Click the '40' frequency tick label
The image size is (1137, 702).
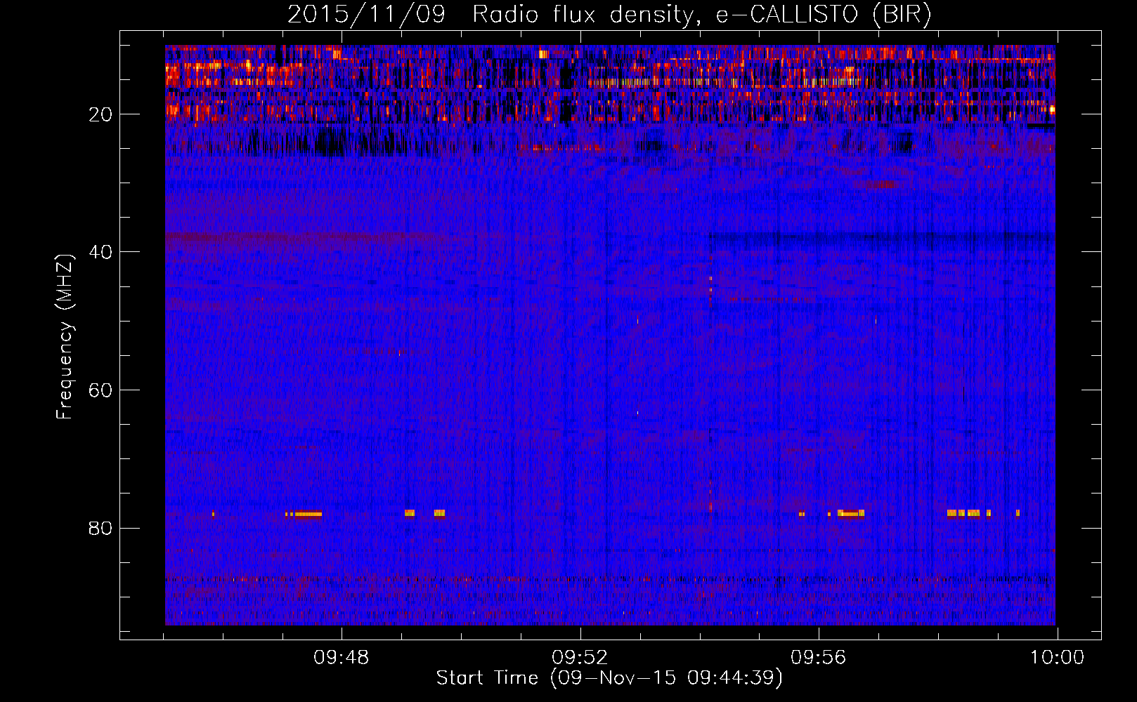(101, 252)
